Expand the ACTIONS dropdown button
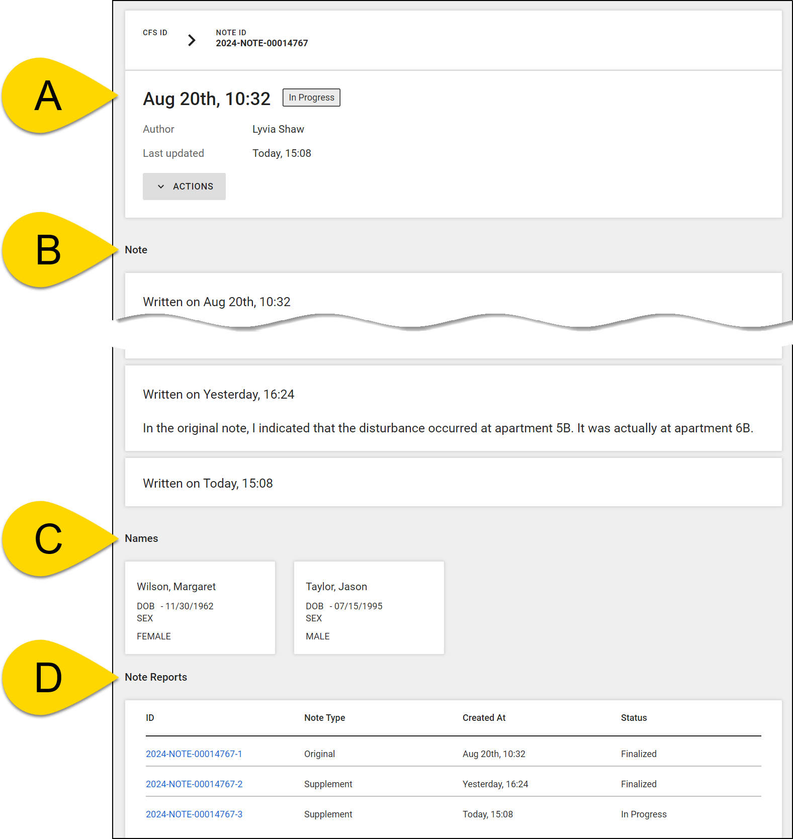 click(x=184, y=187)
